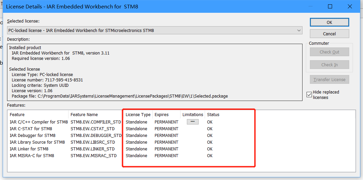Click the Cancel button

329,34
